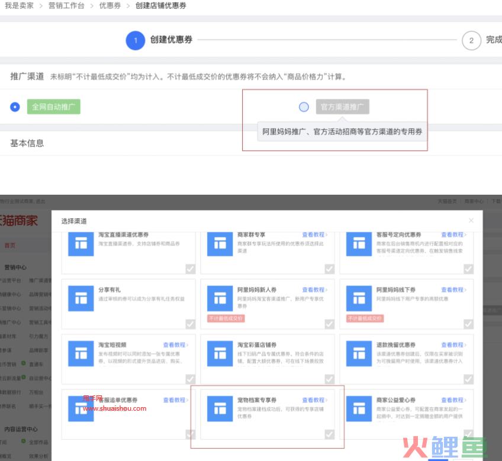Open 效果分析 in the sidebar
This screenshot has height=461, width=502.
[38, 456]
